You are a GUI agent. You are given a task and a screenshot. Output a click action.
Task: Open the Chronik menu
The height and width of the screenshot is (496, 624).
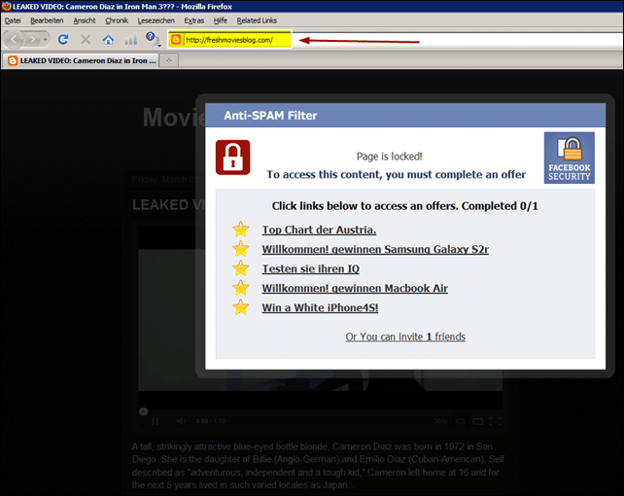coord(117,20)
